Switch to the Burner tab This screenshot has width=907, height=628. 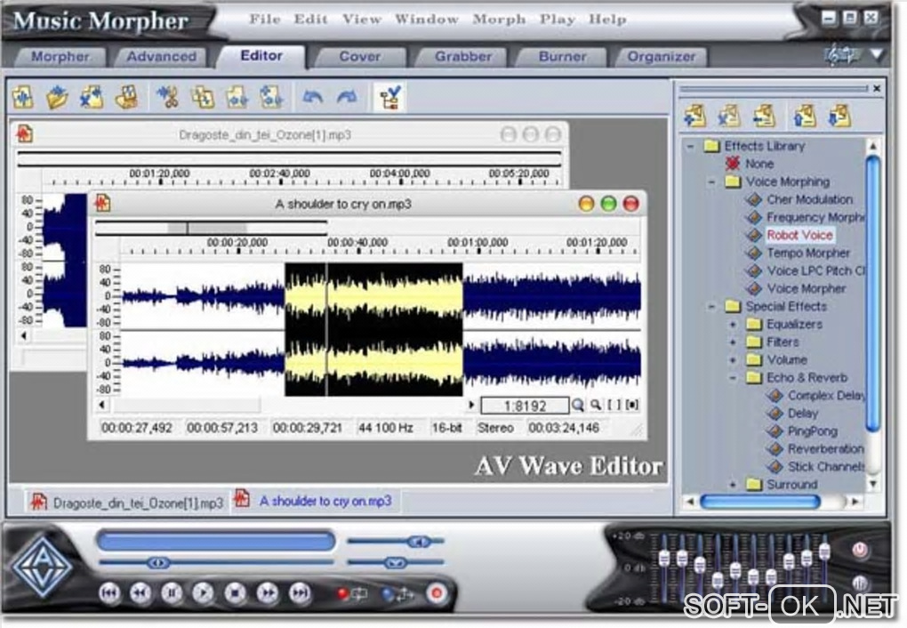(x=562, y=57)
